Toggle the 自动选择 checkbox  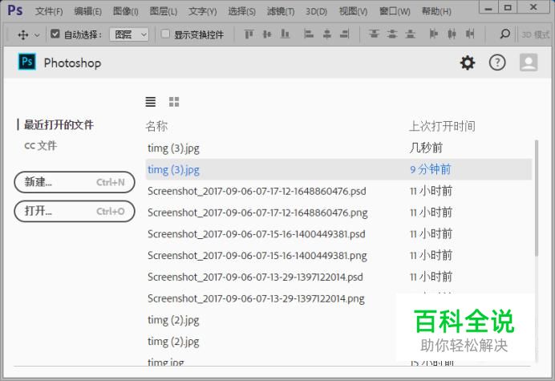coord(55,34)
